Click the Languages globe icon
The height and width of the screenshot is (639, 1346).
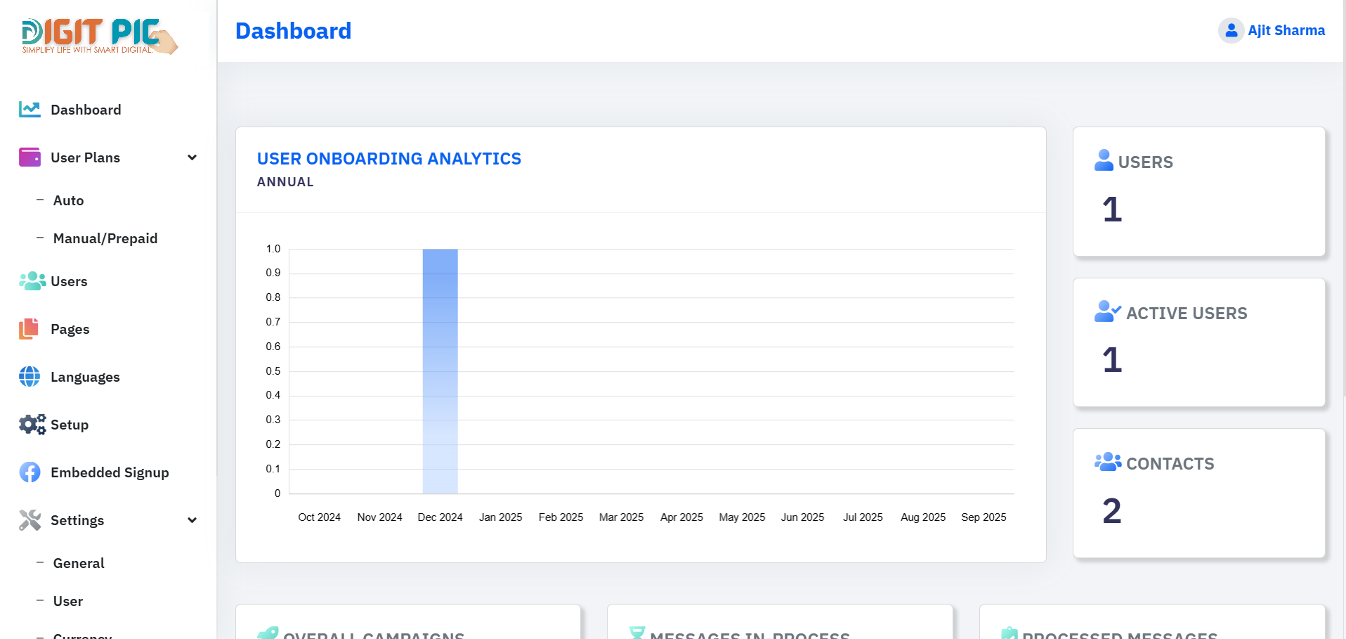tap(30, 377)
